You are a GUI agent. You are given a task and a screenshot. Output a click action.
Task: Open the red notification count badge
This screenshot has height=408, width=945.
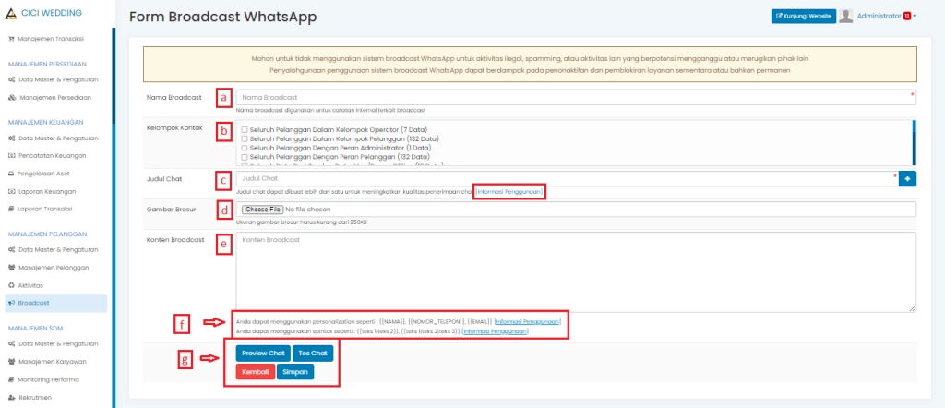click(x=907, y=16)
